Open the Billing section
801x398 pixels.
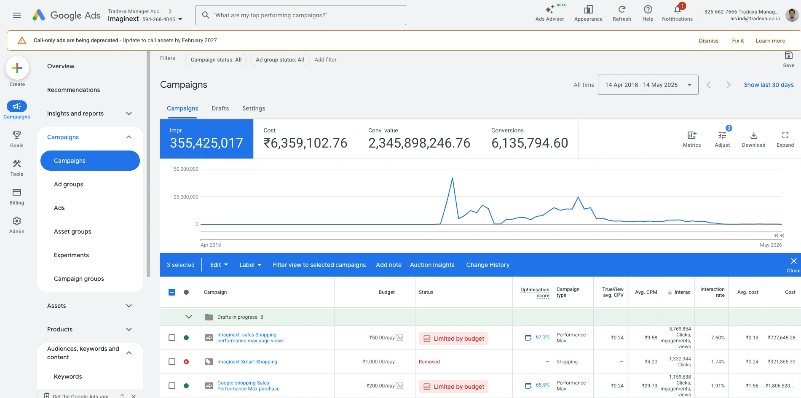tap(17, 196)
